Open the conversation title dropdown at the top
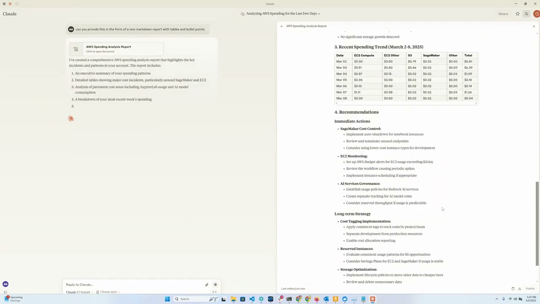The width and height of the screenshot is (540, 304). [x=281, y=13]
